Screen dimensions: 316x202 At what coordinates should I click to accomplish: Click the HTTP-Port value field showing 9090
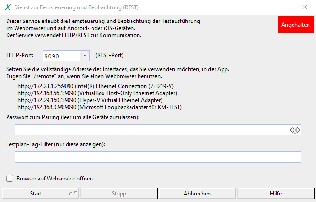[x=62, y=56]
